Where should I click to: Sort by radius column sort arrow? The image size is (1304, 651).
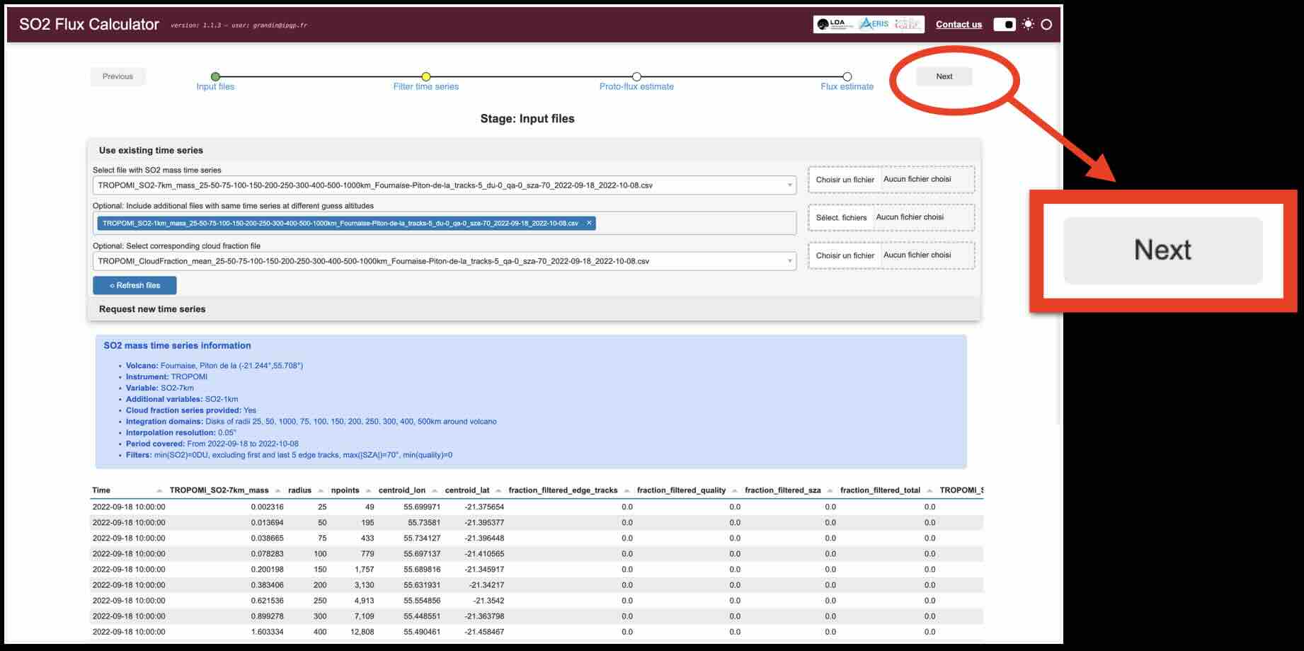point(321,490)
